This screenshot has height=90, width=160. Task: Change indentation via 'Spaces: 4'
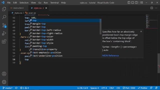[94, 88]
